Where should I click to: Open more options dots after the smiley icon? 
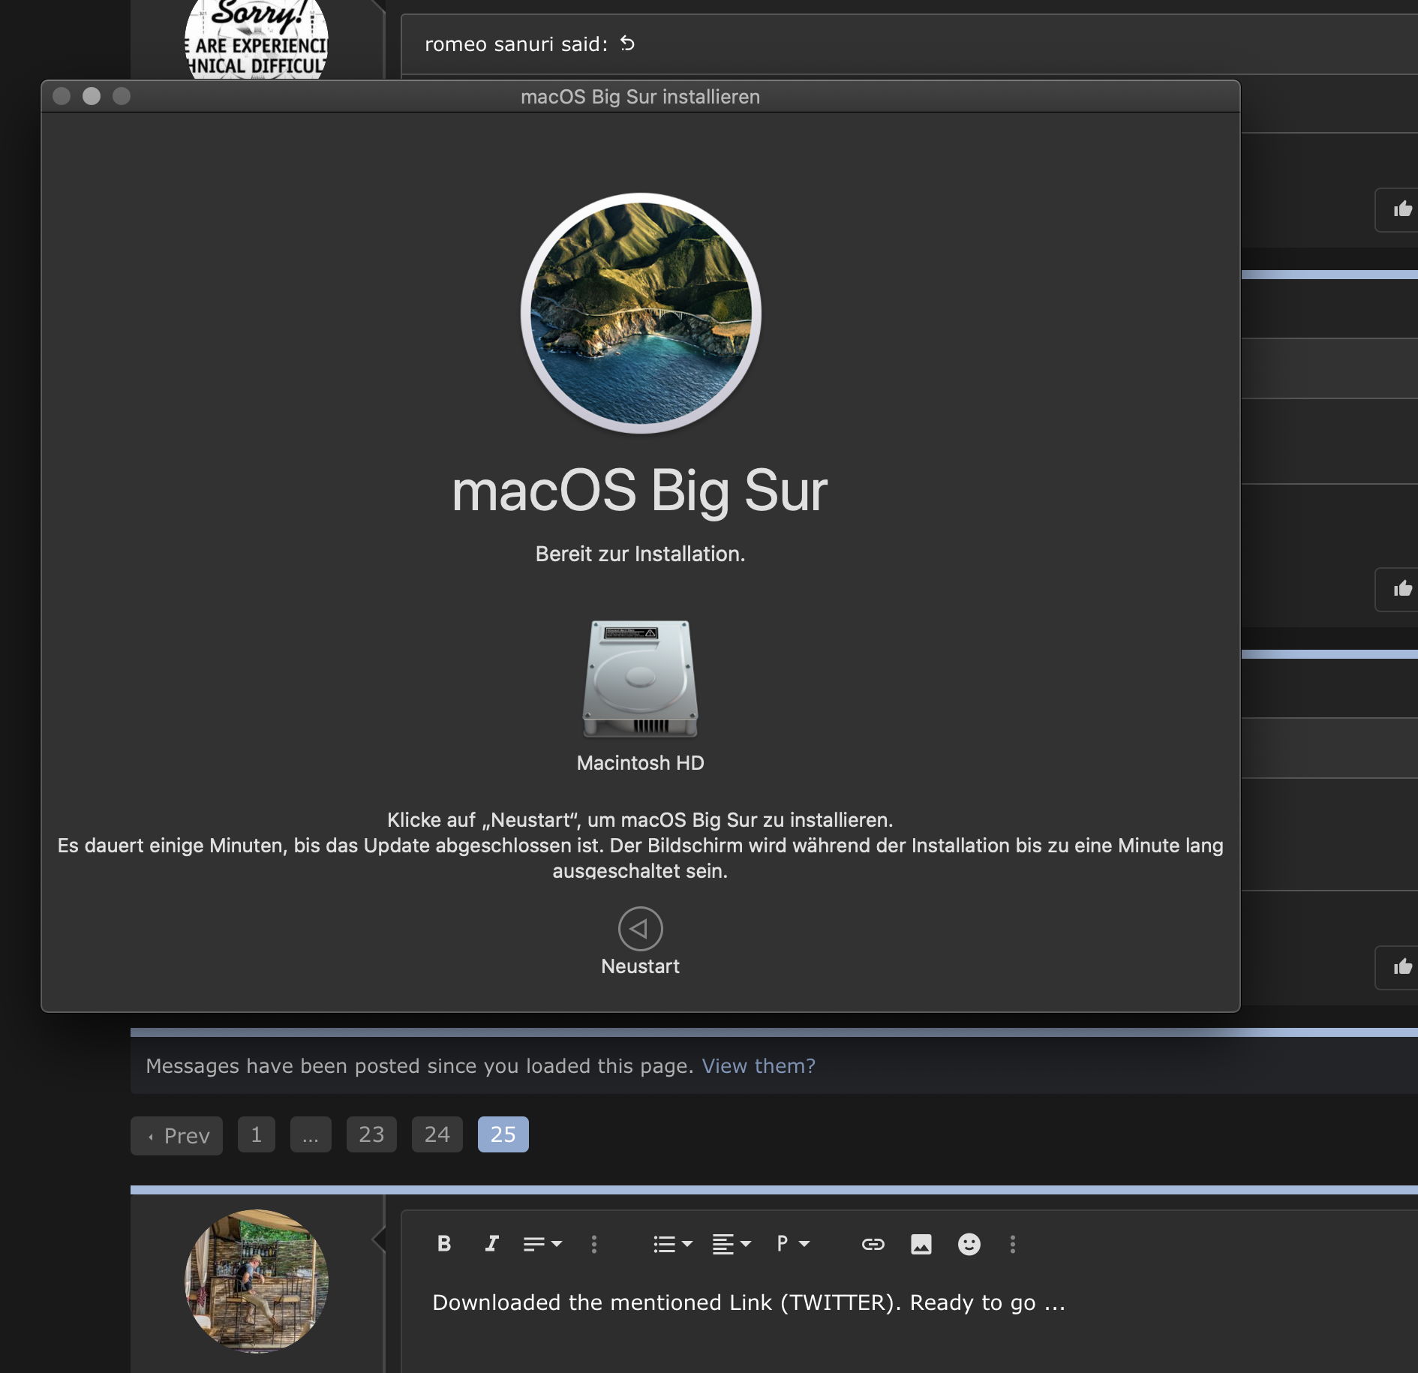tap(1012, 1244)
